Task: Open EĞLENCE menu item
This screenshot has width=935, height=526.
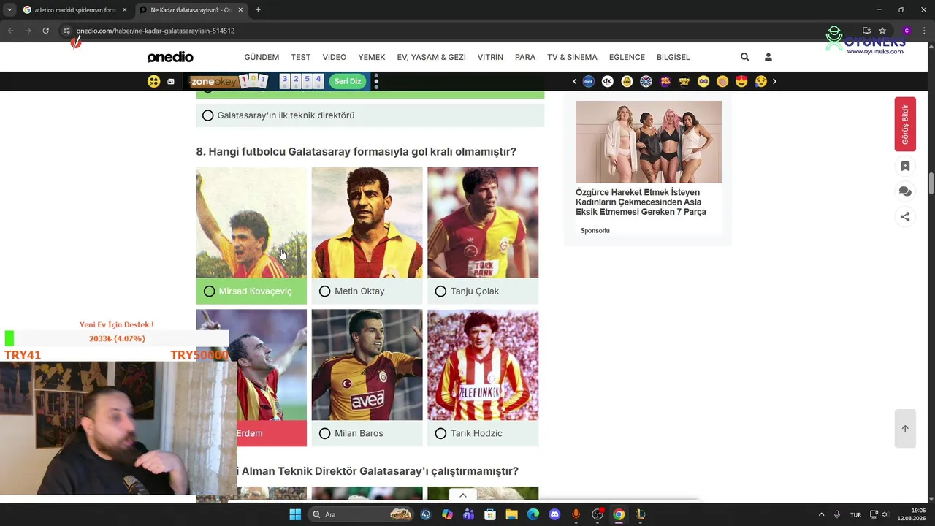Action: tap(627, 57)
